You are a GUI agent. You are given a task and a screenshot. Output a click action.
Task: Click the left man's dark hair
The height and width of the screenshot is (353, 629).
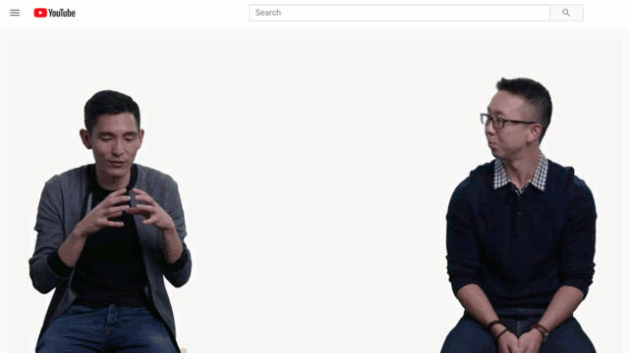[111, 106]
